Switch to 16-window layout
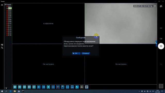Screen dimensions: 165x93 pos(34,87)
